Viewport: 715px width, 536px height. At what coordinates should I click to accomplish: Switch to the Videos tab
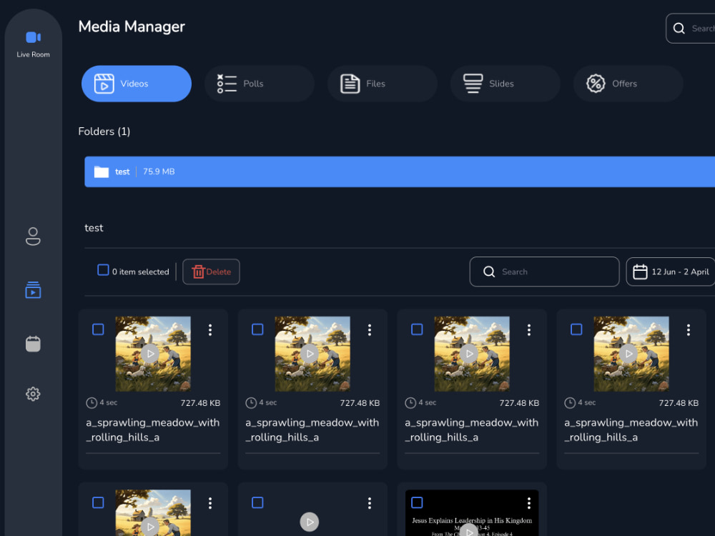(137, 84)
